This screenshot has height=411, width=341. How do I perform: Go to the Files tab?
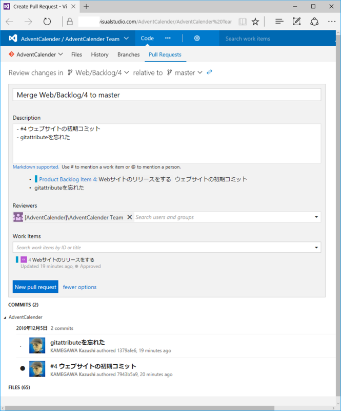(x=76, y=54)
